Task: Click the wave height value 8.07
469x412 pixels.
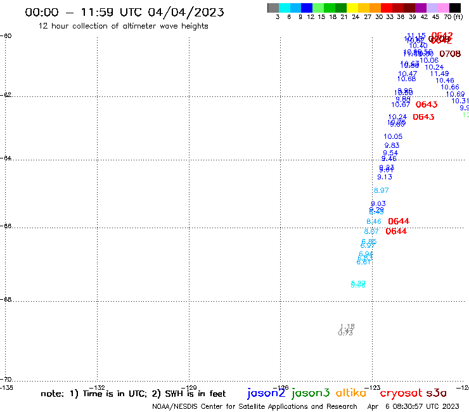Action: [371, 231]
